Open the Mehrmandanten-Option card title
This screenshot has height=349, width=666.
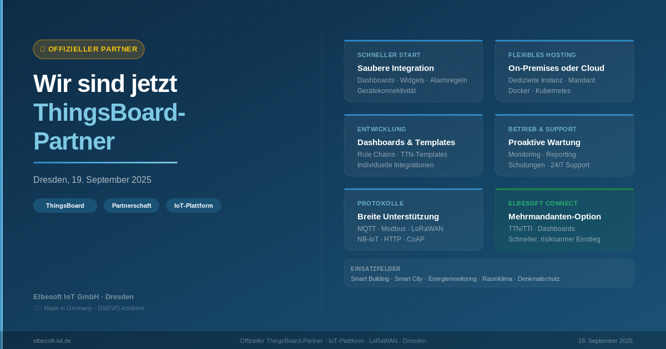(x=554, y=217)
